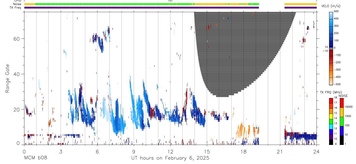Click the '-300' velocity scale label
The image size is (356, 164).
click(337, 70)
